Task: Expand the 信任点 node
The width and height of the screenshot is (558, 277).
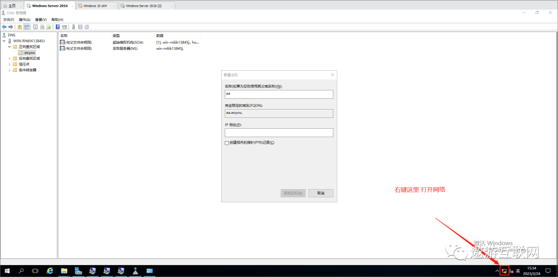Action: (9, 64)
